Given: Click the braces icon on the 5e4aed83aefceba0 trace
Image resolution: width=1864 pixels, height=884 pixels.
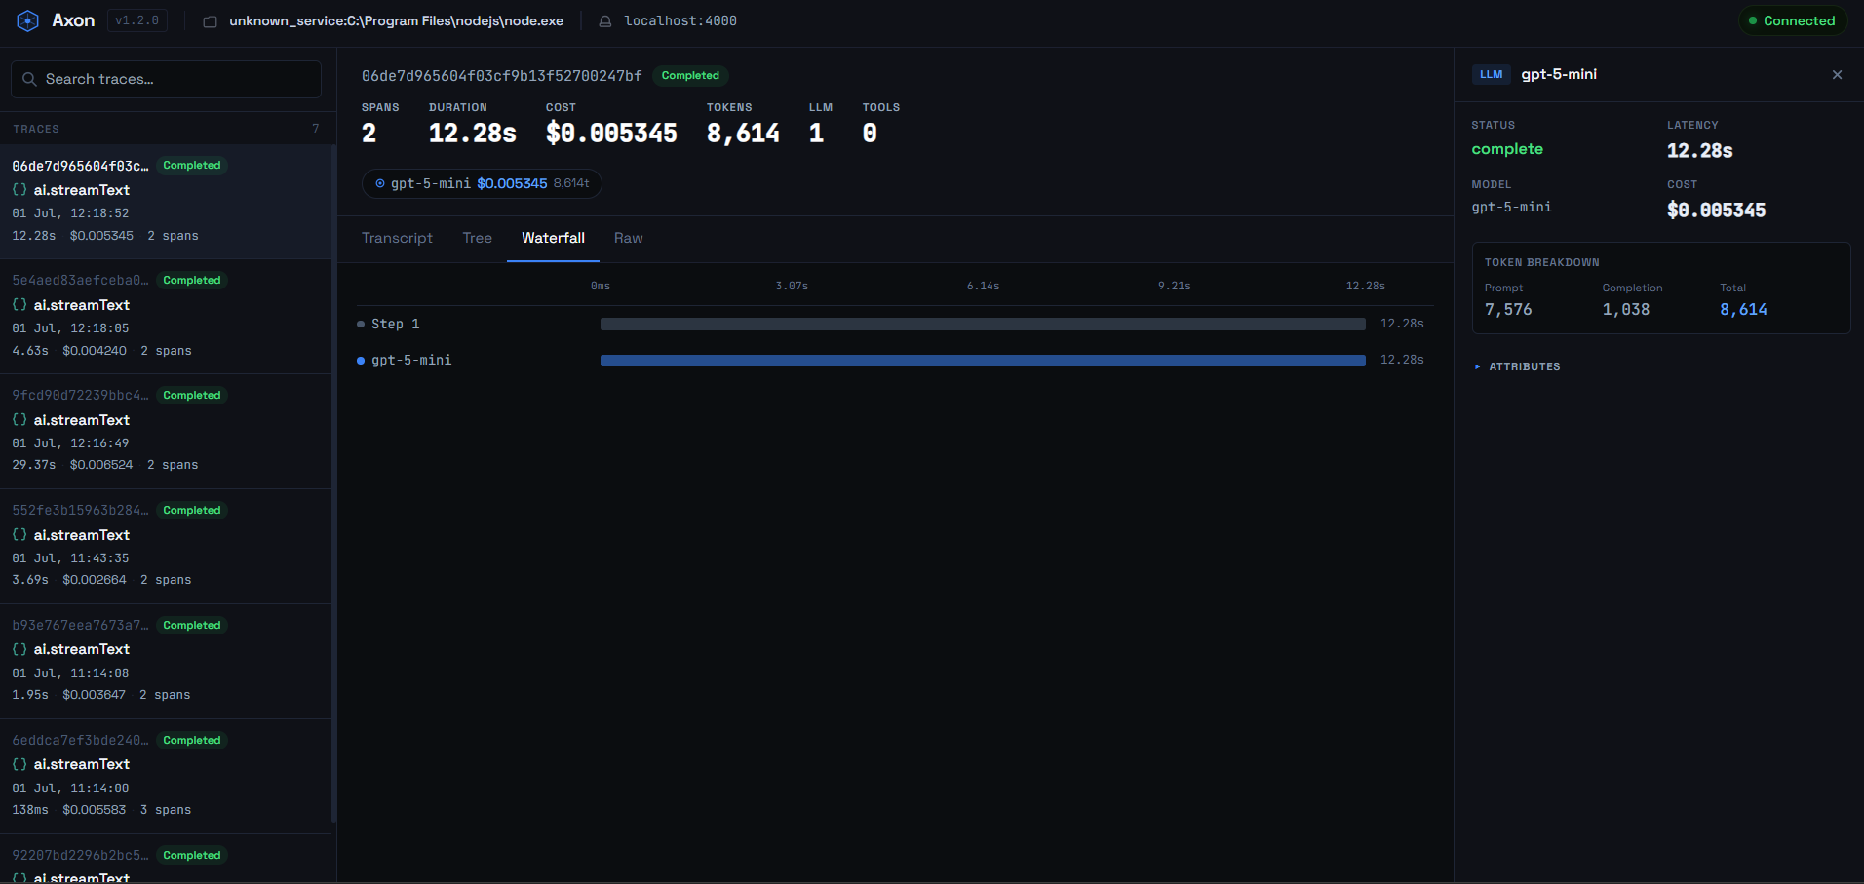Looking at the screenshot, I should click(19, 305).
